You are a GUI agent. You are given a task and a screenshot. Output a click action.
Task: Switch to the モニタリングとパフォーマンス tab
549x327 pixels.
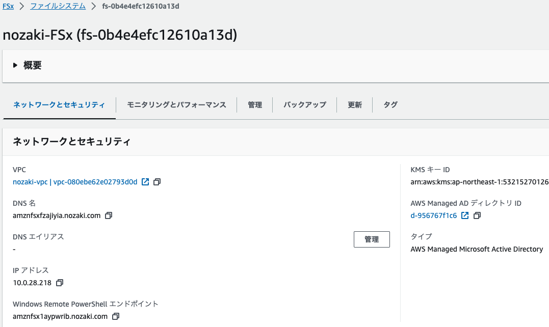point(176,105)
